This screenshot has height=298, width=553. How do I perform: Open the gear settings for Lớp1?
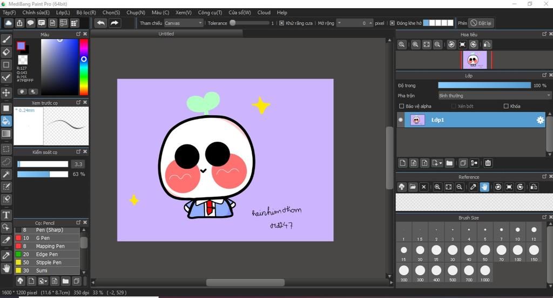point(540,120)
